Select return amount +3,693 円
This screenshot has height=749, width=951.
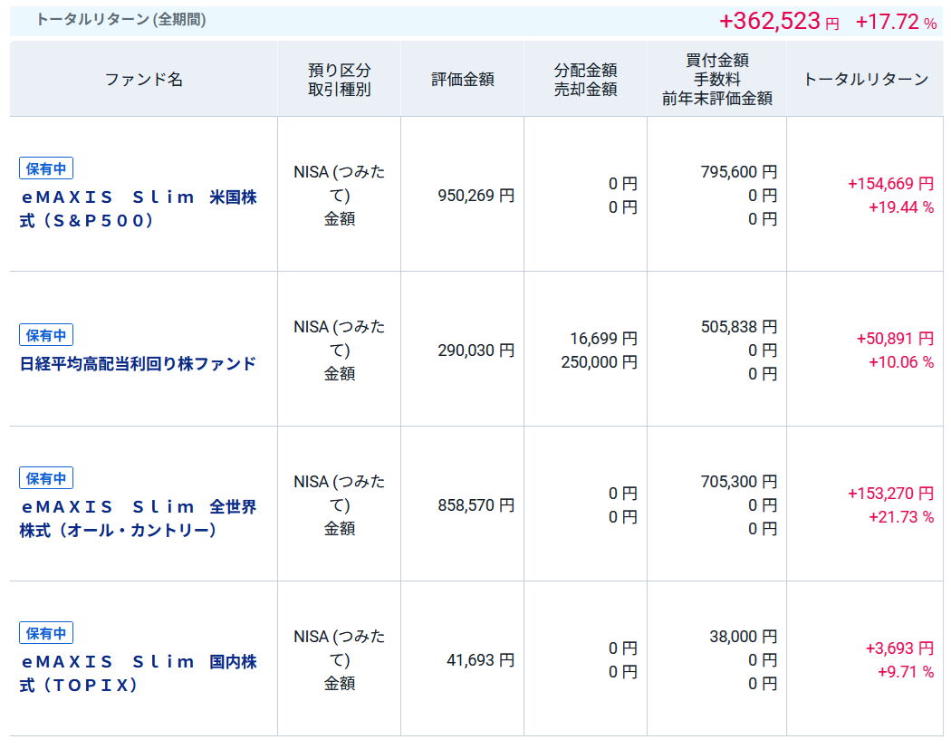899,648
